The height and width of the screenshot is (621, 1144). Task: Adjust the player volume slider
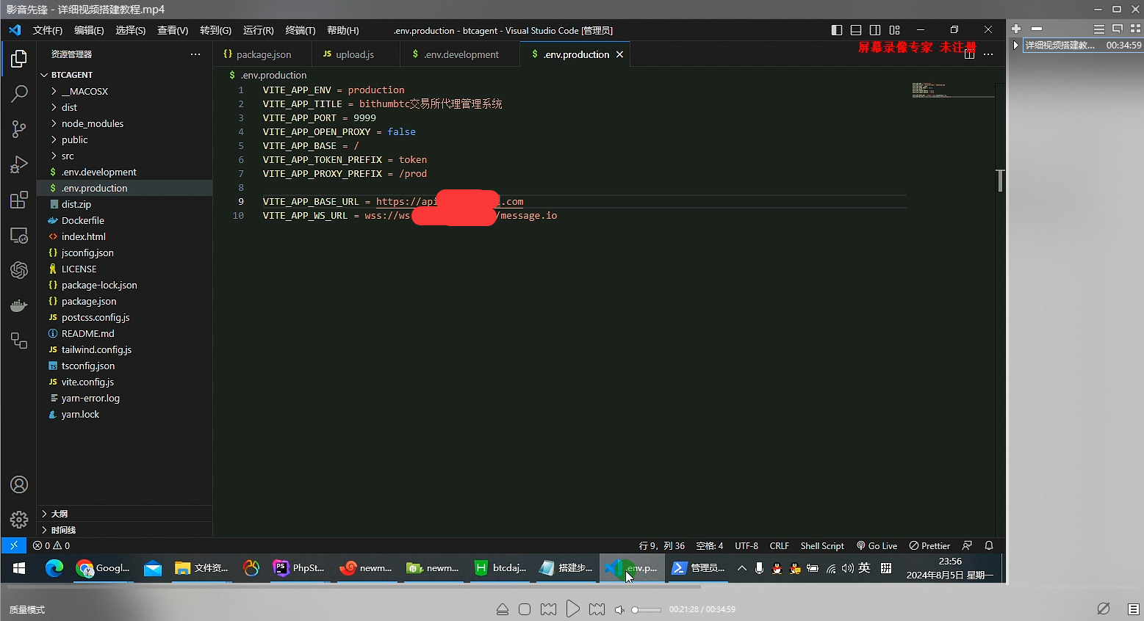coord(646,609)
